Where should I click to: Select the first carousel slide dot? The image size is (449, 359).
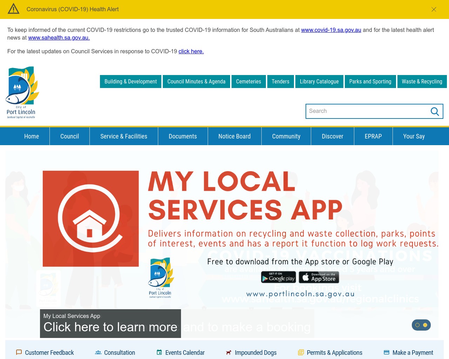(417, 325)
